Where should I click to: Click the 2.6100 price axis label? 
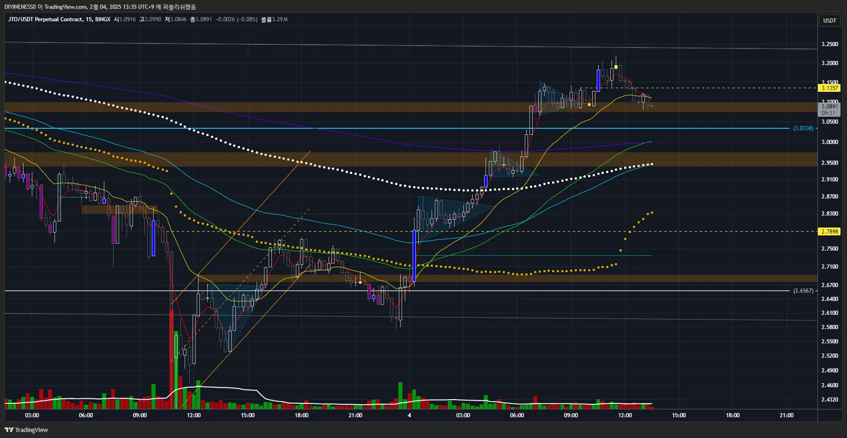tap(829, 313)
